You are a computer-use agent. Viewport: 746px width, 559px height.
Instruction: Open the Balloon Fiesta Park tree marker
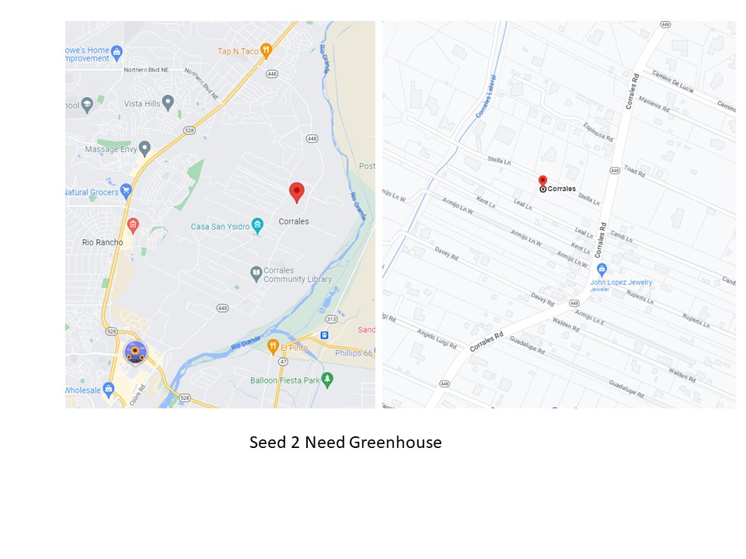327,380
